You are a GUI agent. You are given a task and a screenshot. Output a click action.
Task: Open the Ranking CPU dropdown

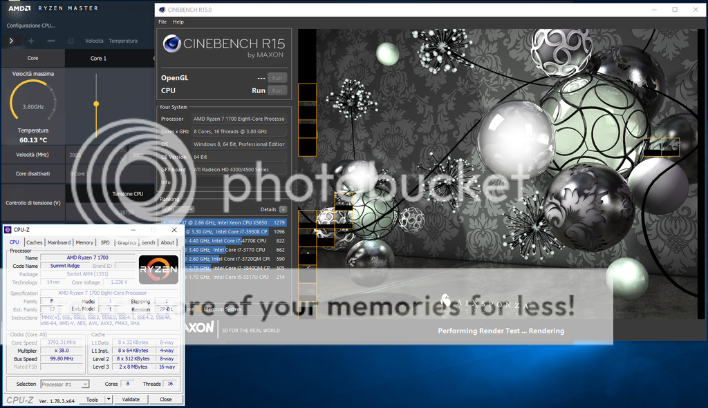click(177, 209)
